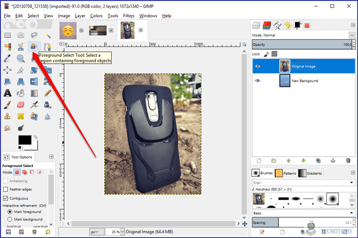Adjust the layer Opacity slider
The width and height of the screenshot is (358, 238).
coord(302,44)
